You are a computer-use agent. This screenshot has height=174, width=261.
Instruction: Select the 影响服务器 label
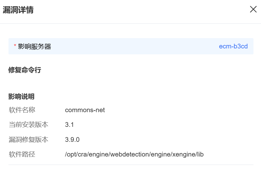pos(34,47)
